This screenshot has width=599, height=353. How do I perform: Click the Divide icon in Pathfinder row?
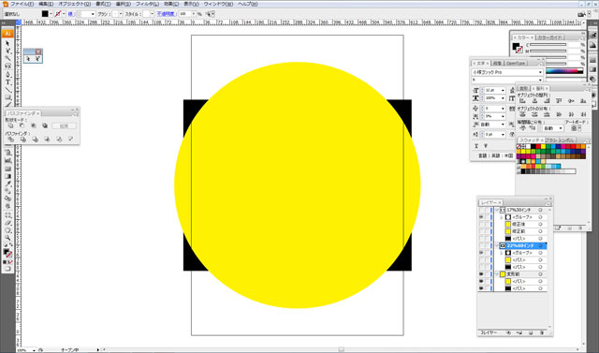(10, 140)
